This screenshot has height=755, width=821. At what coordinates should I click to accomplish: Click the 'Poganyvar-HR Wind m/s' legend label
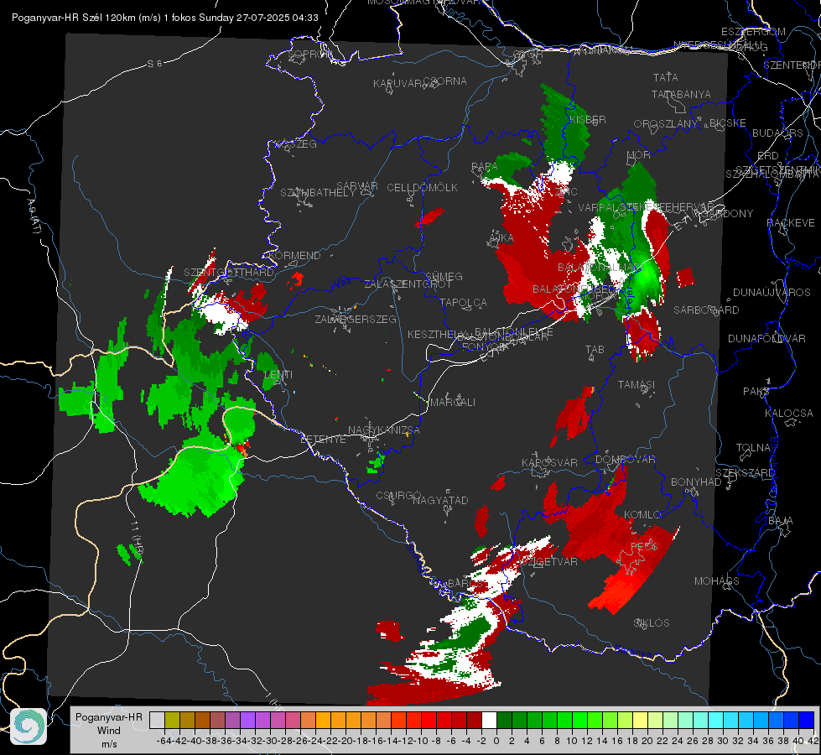109,731
